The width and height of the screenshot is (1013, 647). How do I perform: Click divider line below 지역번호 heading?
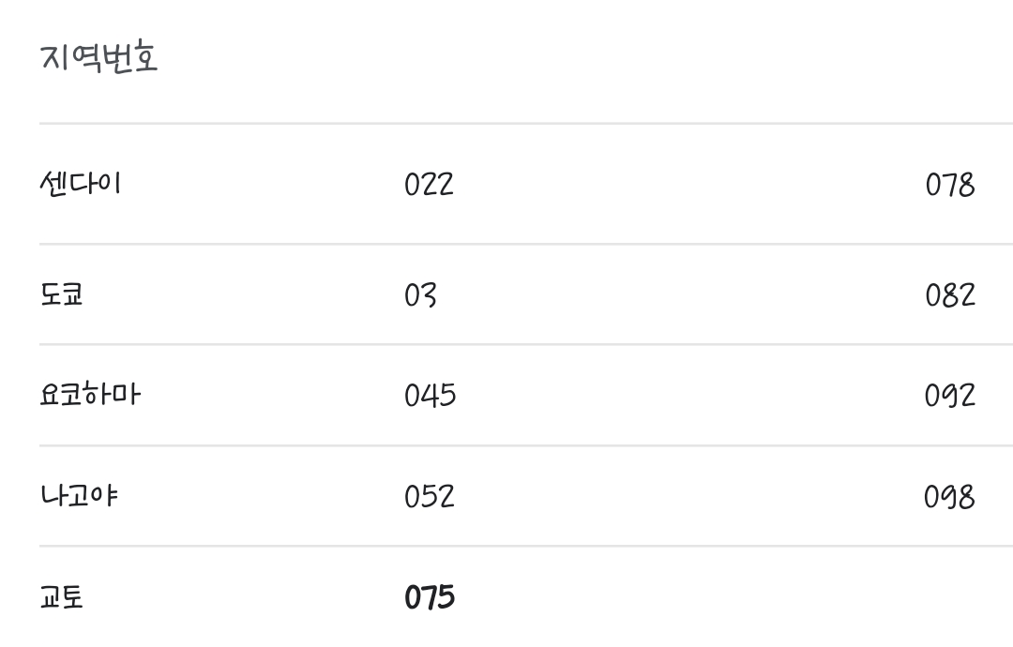526,123
